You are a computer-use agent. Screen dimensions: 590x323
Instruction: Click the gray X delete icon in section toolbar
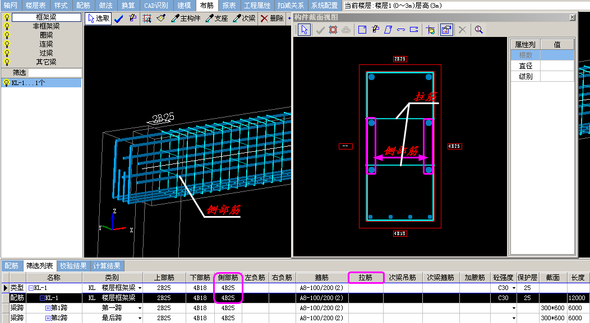point(463,30)
